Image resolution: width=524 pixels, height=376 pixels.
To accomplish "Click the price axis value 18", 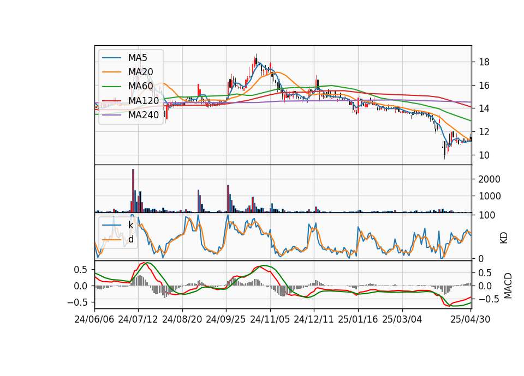I will click(x=484, y=62).
